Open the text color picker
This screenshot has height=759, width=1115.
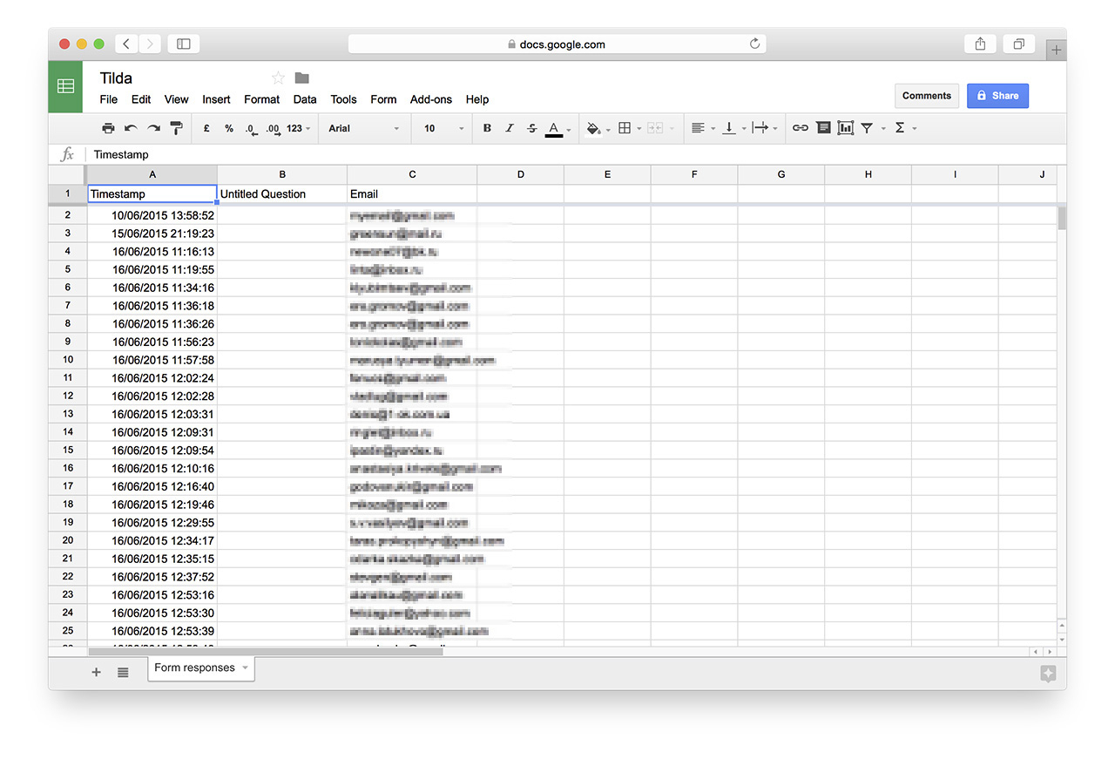point(555,128)
